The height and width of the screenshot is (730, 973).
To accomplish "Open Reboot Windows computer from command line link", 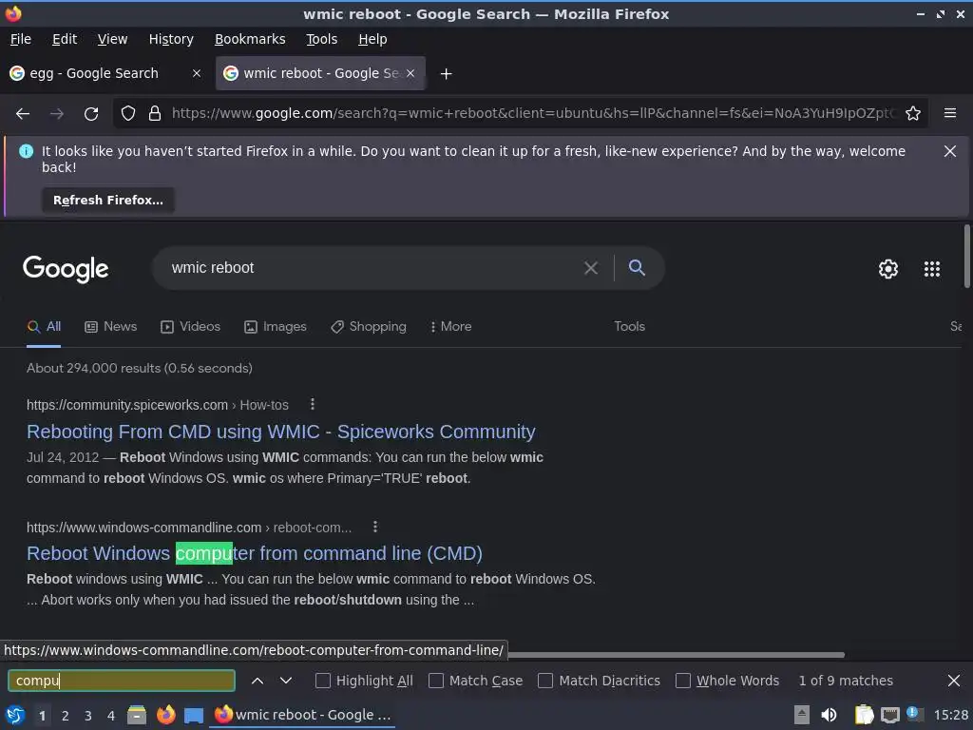I will [255, 554].
